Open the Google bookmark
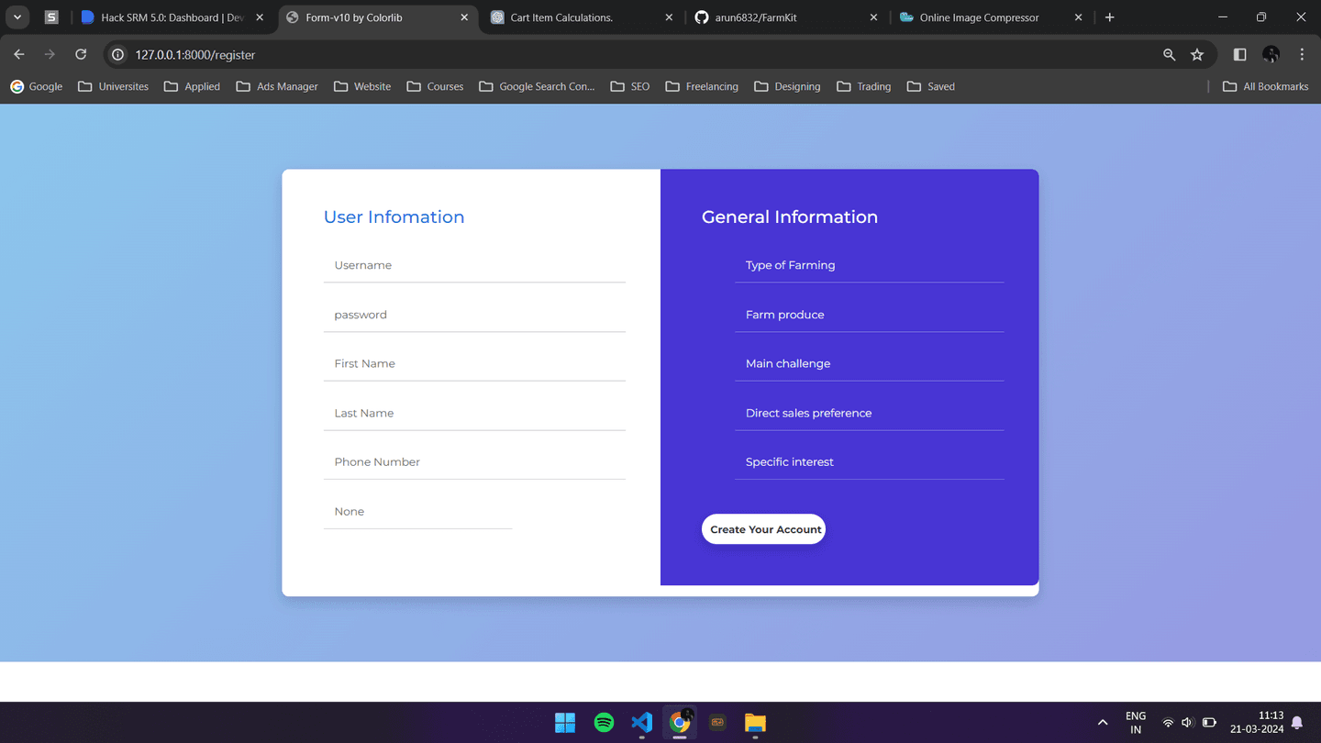The image size is (1321, 743). click(x=37, y=86)
